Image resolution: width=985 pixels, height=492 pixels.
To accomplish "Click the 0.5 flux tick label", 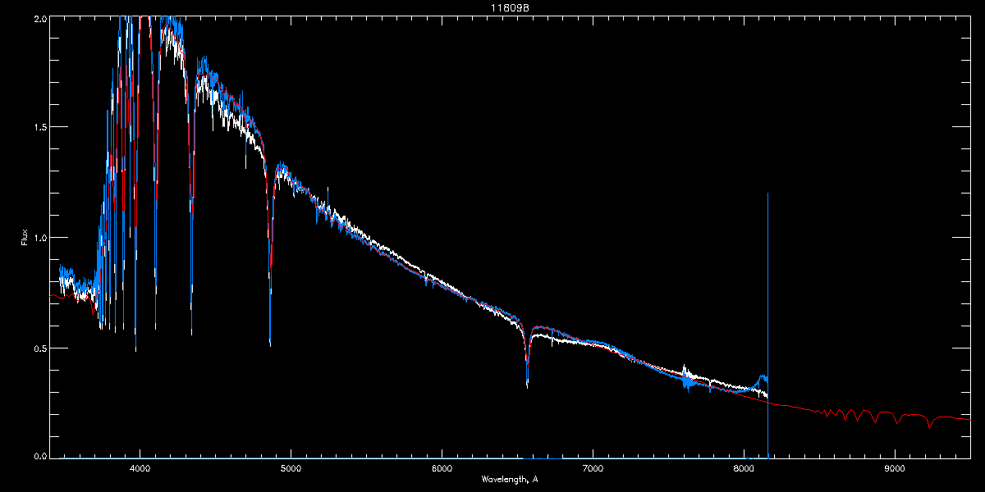I will point(39,348).
